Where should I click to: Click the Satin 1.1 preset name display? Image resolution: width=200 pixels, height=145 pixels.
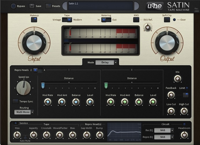click(101, 6)
